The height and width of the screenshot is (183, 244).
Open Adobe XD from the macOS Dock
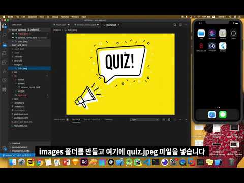point(84,162)
